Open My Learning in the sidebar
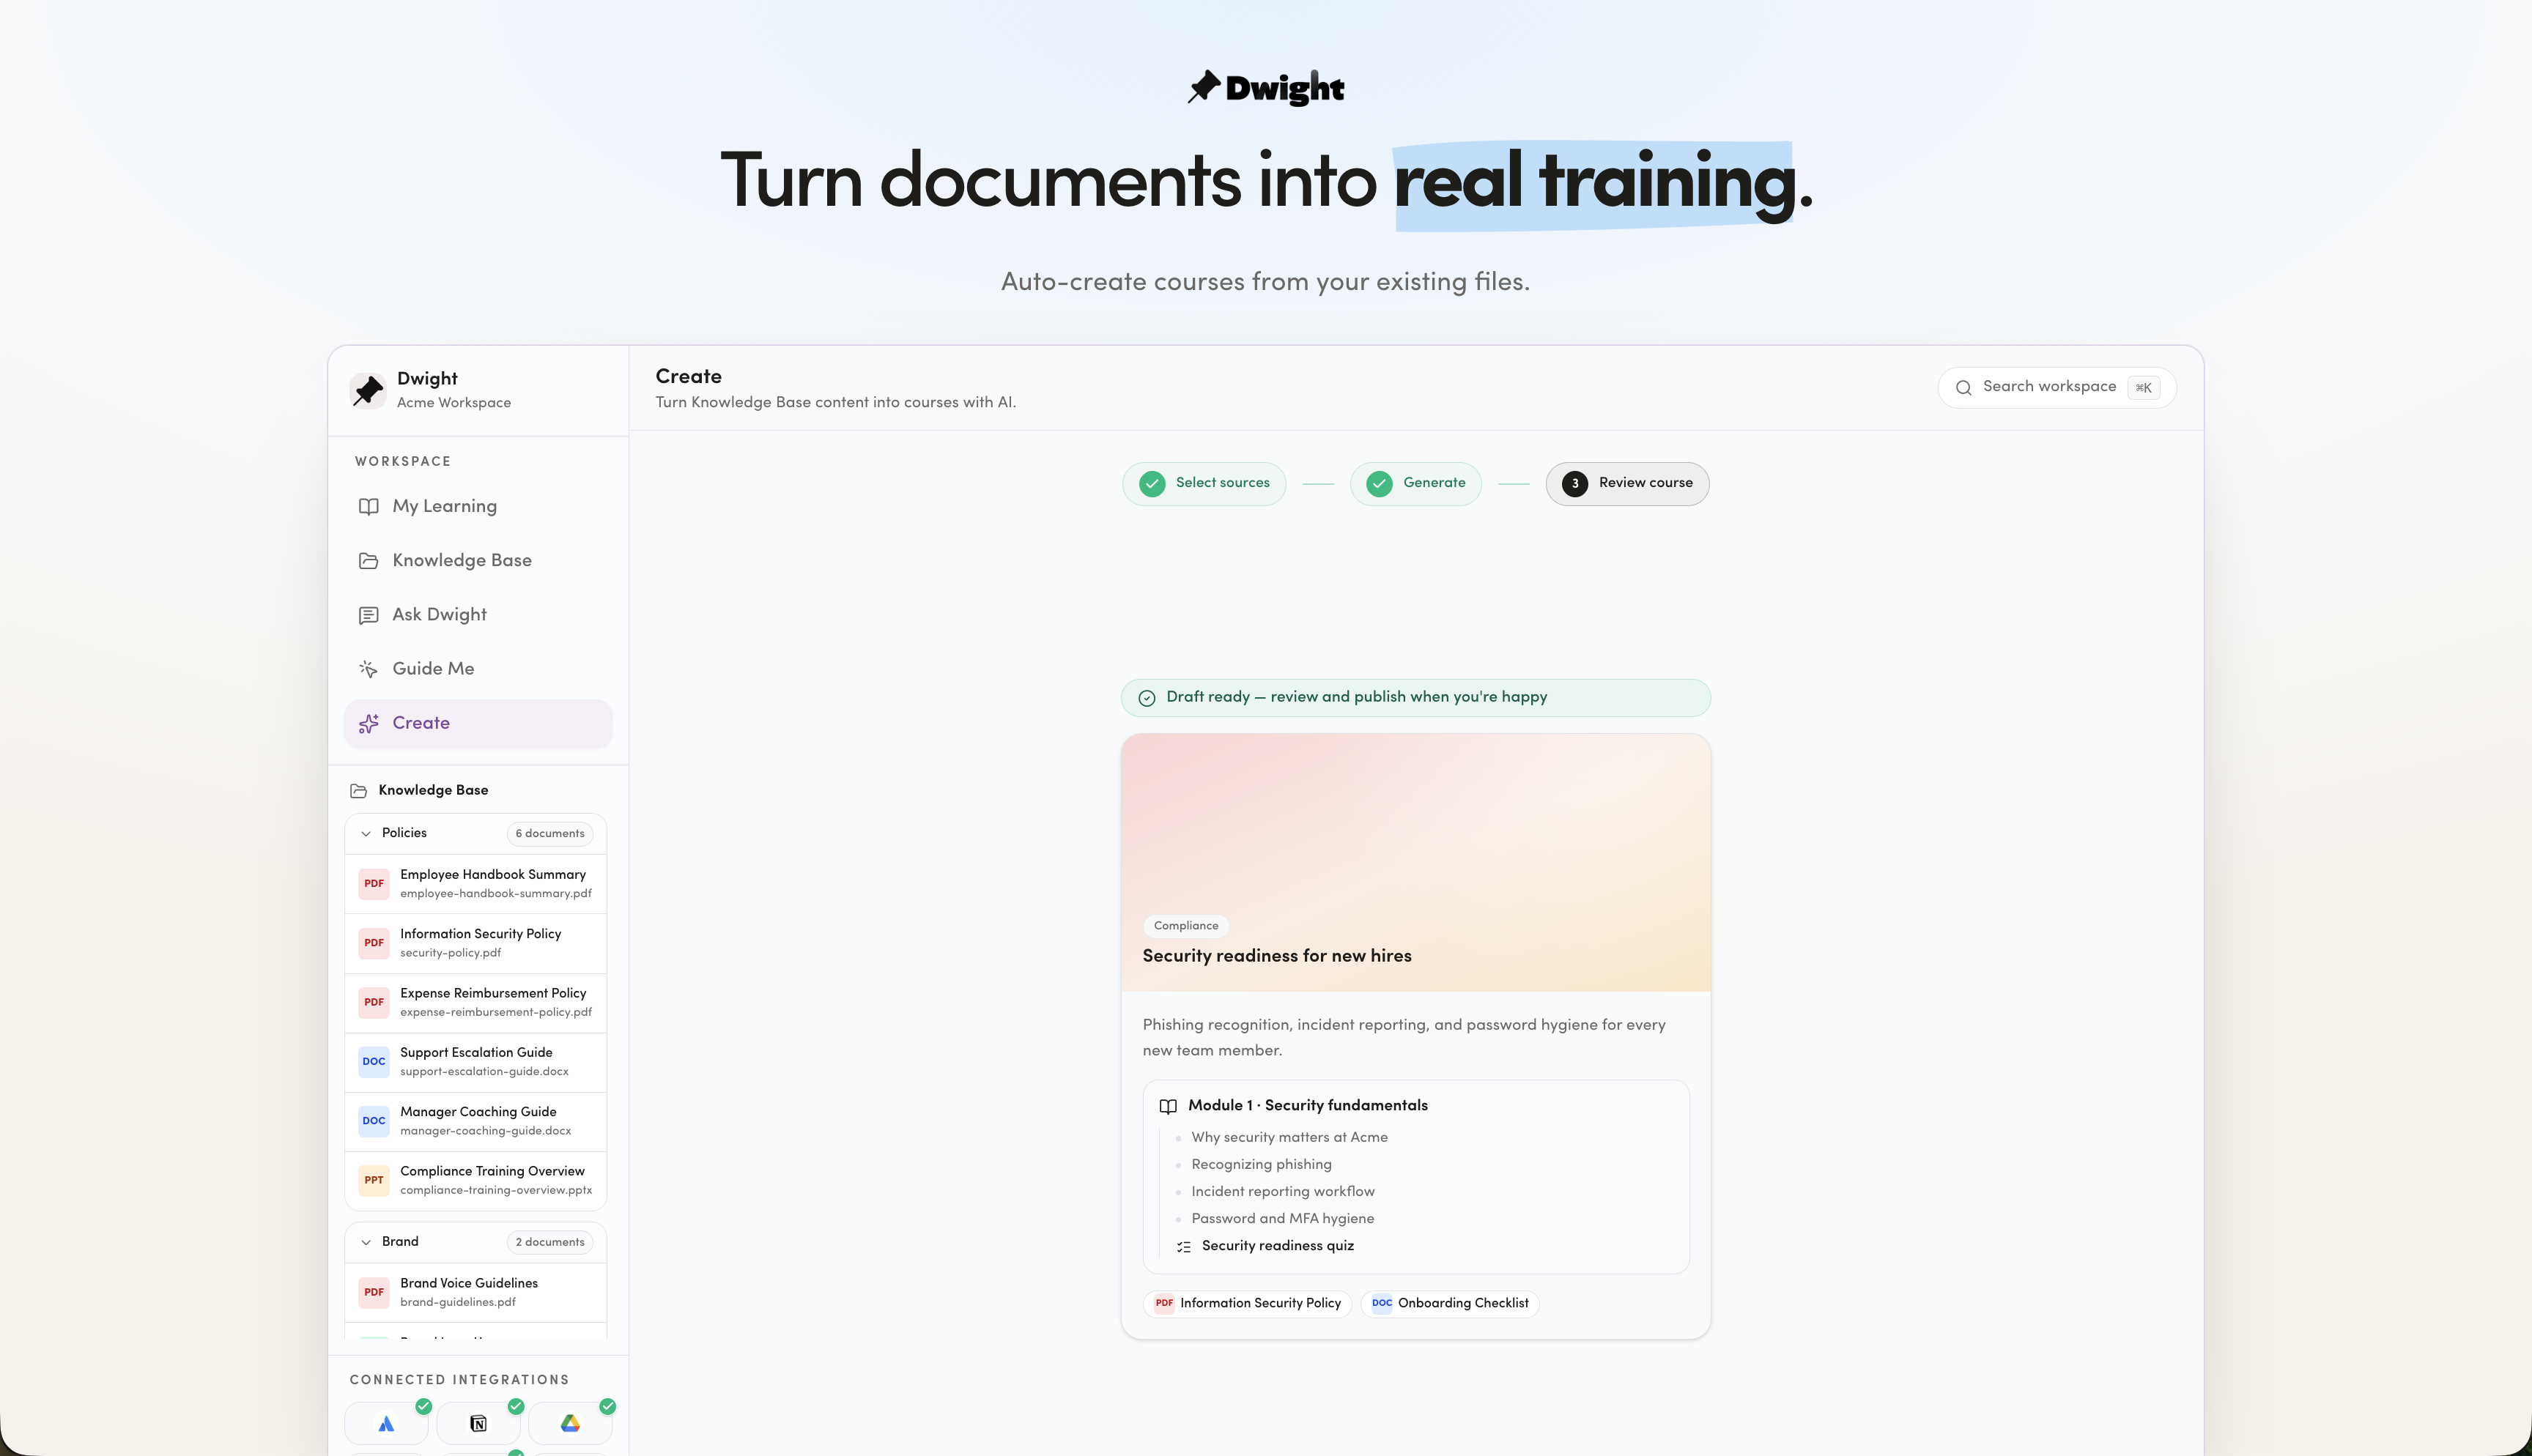The width and height of the screenshot is (2532, 1456). [x=478, y=506]
